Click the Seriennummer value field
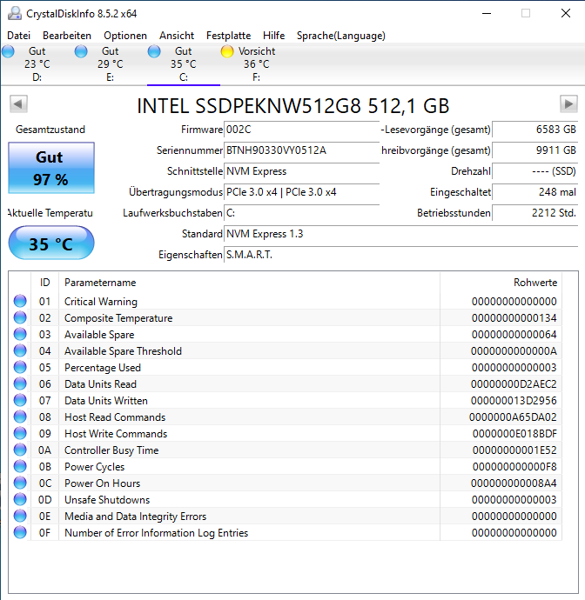This screenshot has height=600, width=585. click(301, 150)
